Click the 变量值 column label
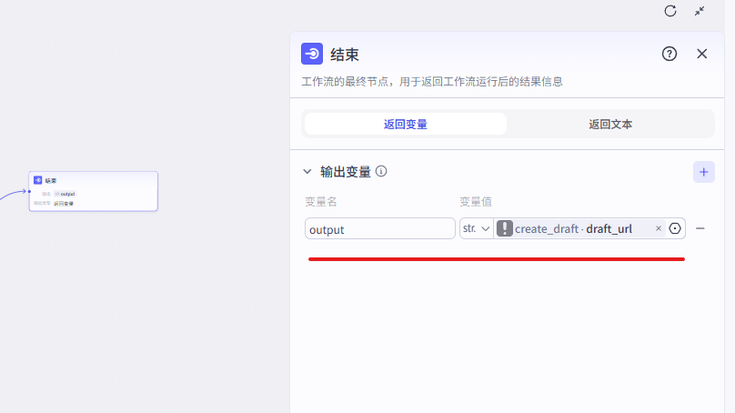This screenshot has width=735, height=413. click(476, 202)
